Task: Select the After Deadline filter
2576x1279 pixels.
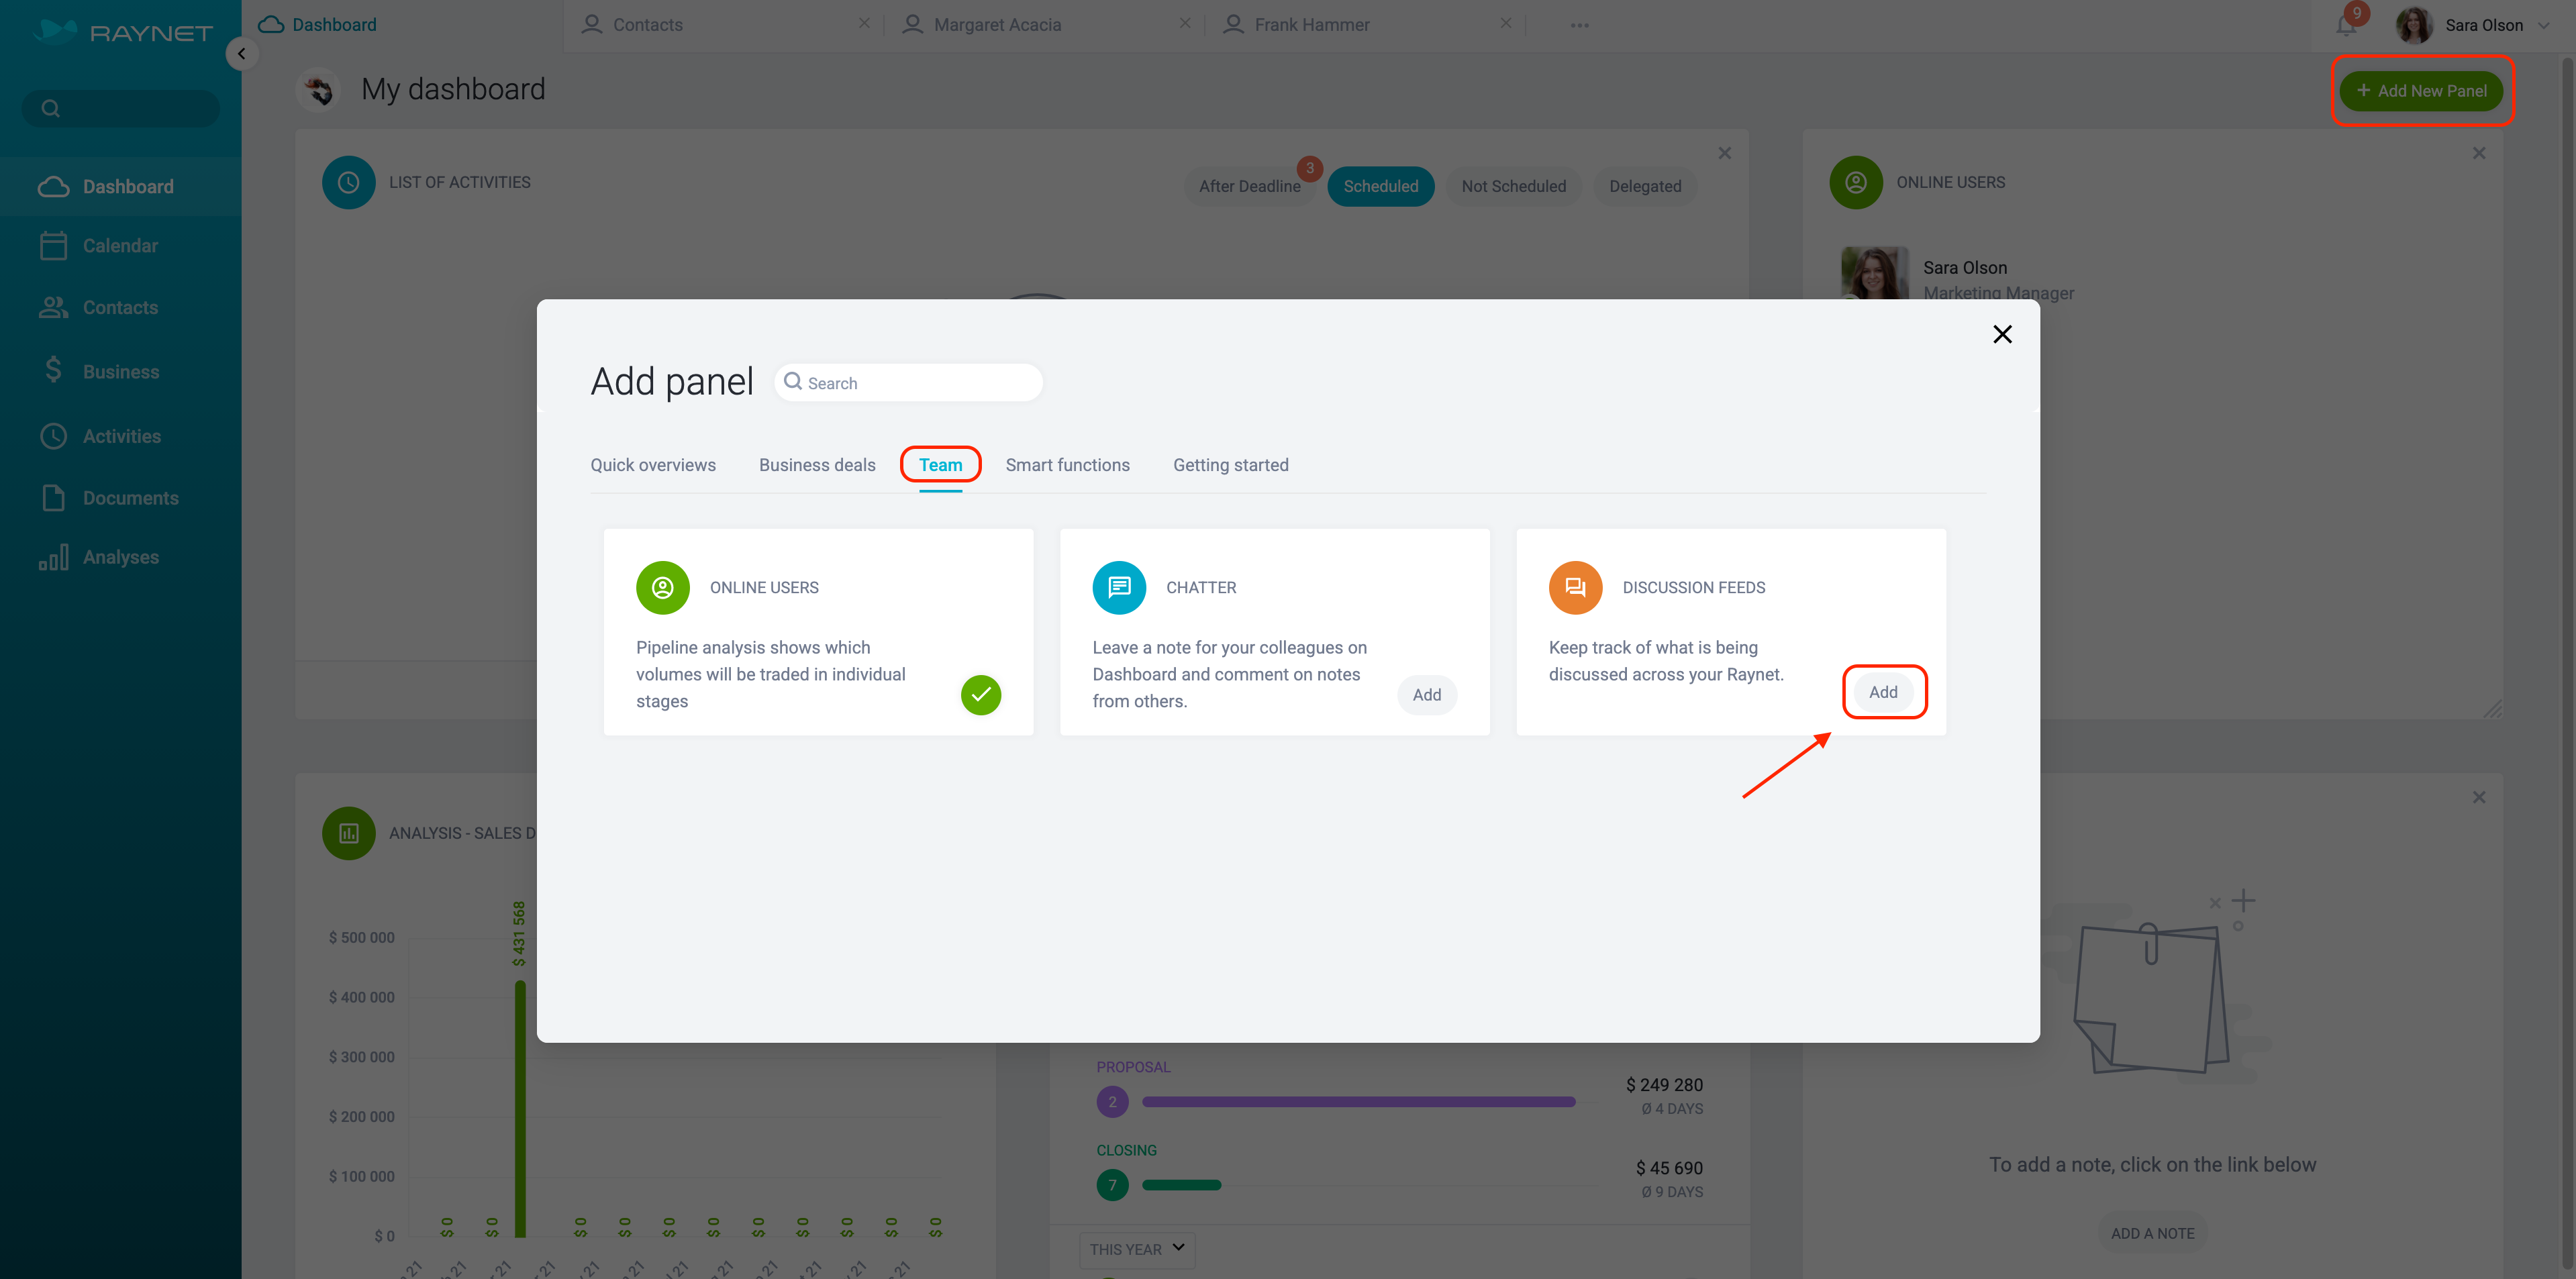Action: coord(1250,187)
